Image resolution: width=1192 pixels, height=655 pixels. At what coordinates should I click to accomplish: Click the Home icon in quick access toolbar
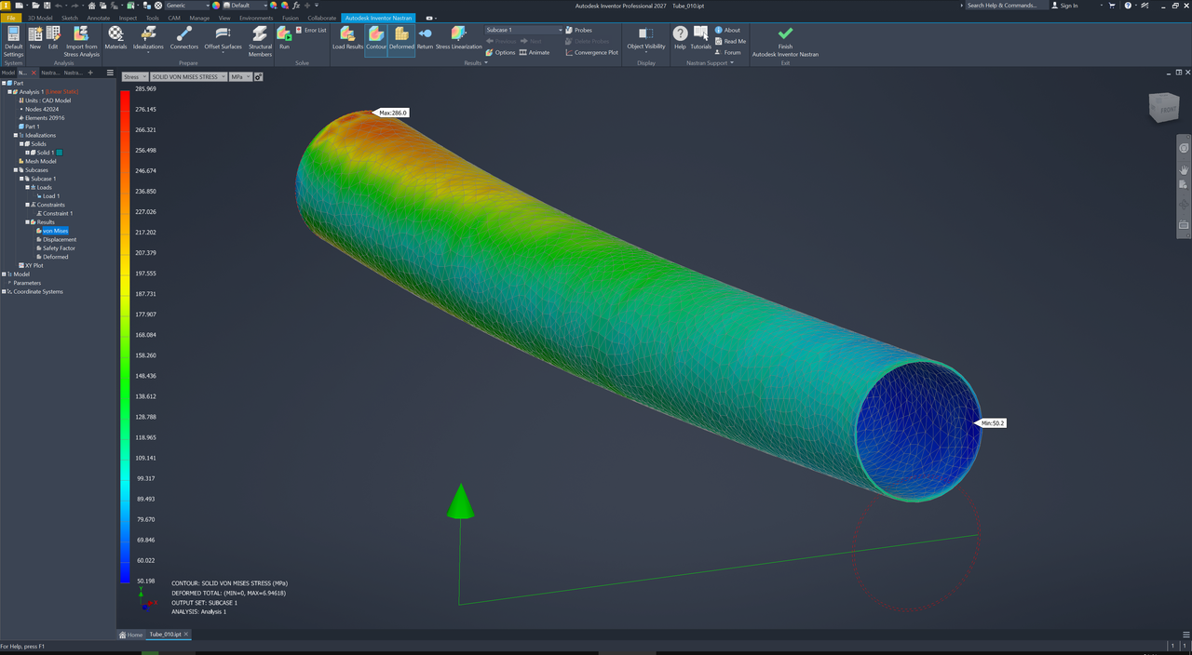(91, 6)
